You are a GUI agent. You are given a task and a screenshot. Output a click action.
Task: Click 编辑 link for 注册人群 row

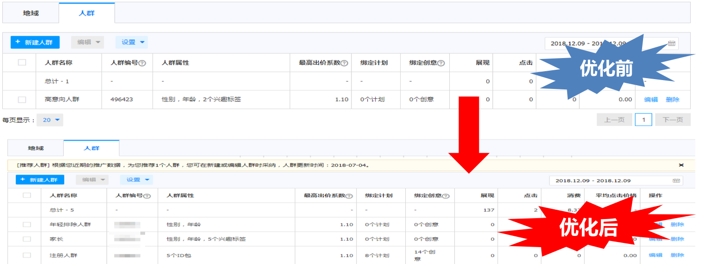click(x=655, y=255)
